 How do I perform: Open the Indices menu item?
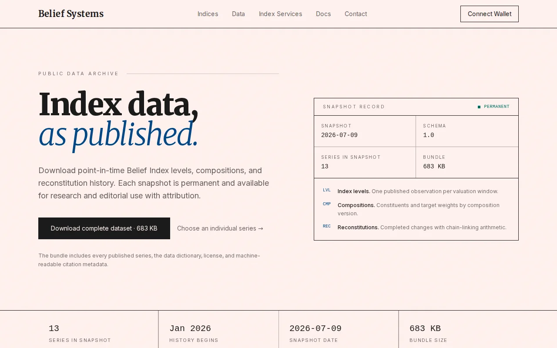coord(208,14)
